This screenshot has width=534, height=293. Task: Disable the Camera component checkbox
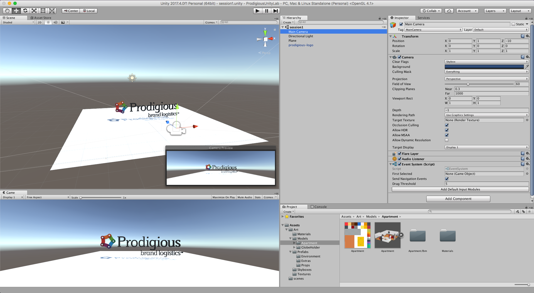399,57
